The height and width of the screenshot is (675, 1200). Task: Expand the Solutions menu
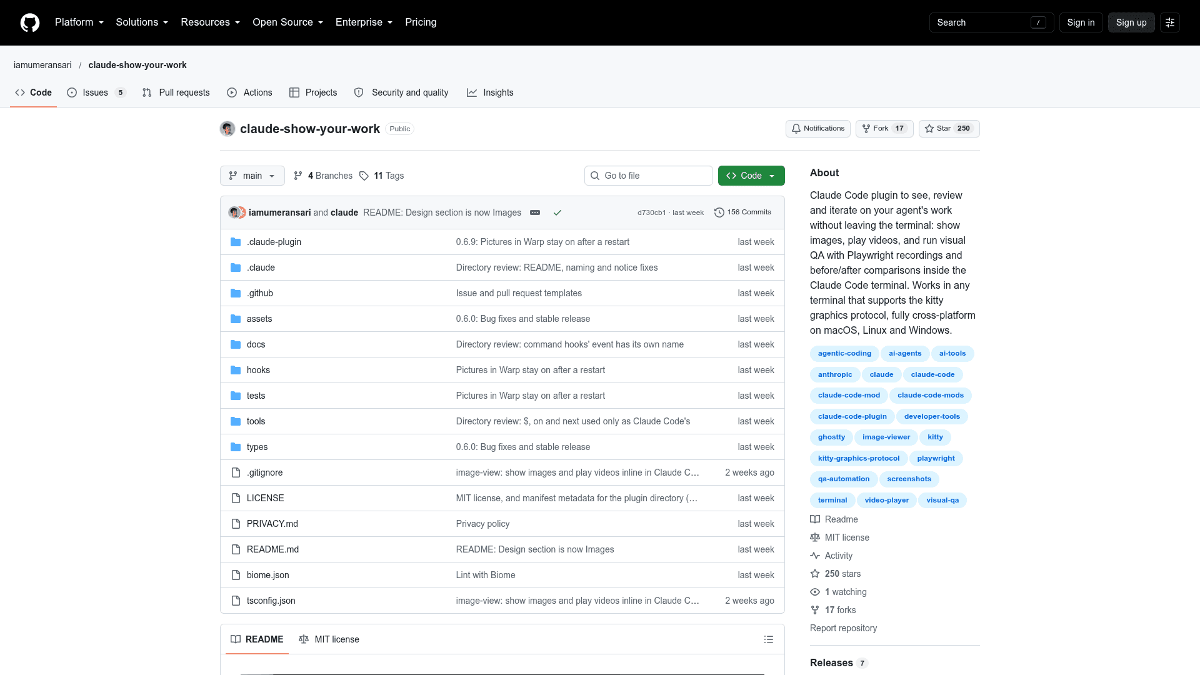142,22
